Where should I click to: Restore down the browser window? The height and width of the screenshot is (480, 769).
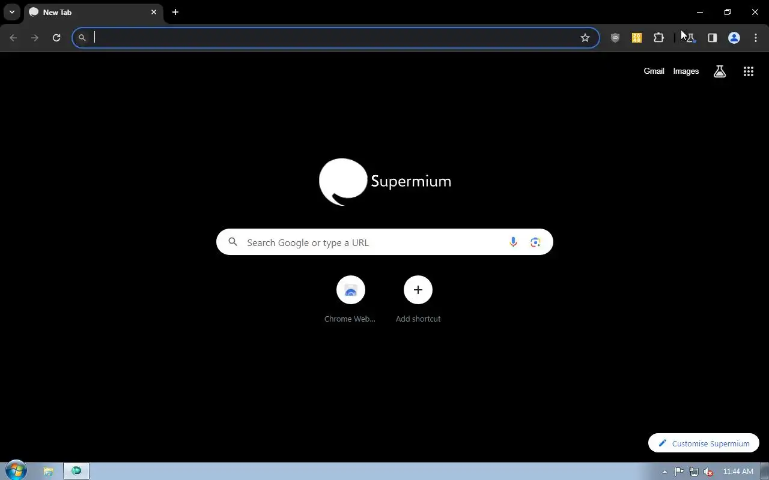pyautogui.click(x=728, y=12)
